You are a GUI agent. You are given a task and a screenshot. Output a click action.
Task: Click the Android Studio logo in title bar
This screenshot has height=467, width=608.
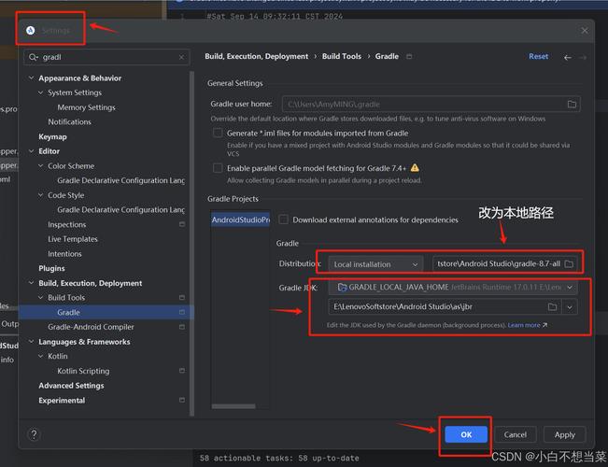pos(31,31)
